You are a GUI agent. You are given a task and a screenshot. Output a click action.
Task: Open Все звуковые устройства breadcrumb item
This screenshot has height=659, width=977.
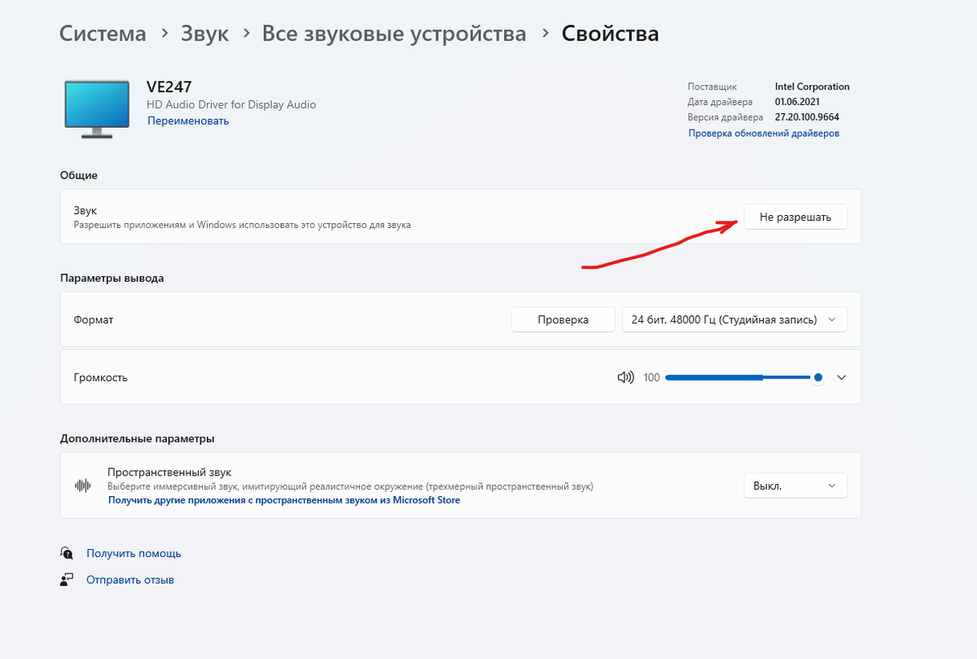393,33
